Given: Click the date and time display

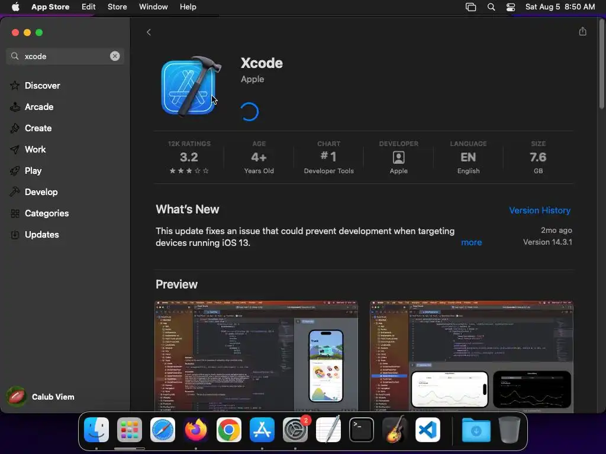Looking at the screenshot, I should point(560,7).
